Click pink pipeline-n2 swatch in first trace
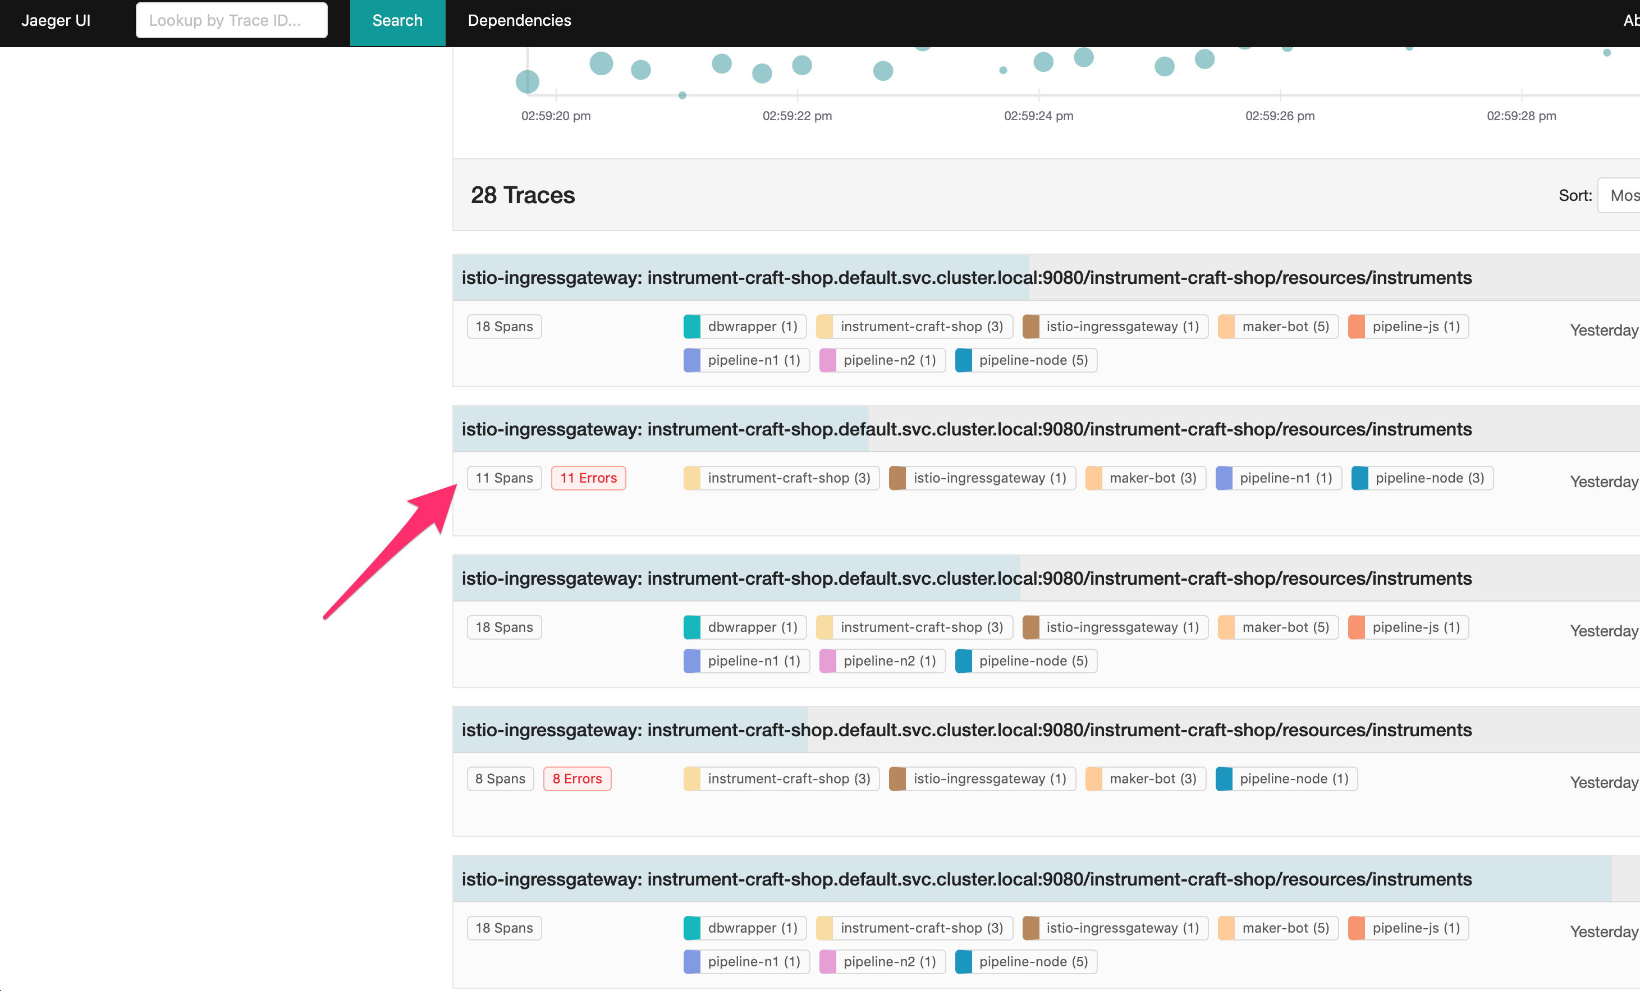 [x=827, y=360]
